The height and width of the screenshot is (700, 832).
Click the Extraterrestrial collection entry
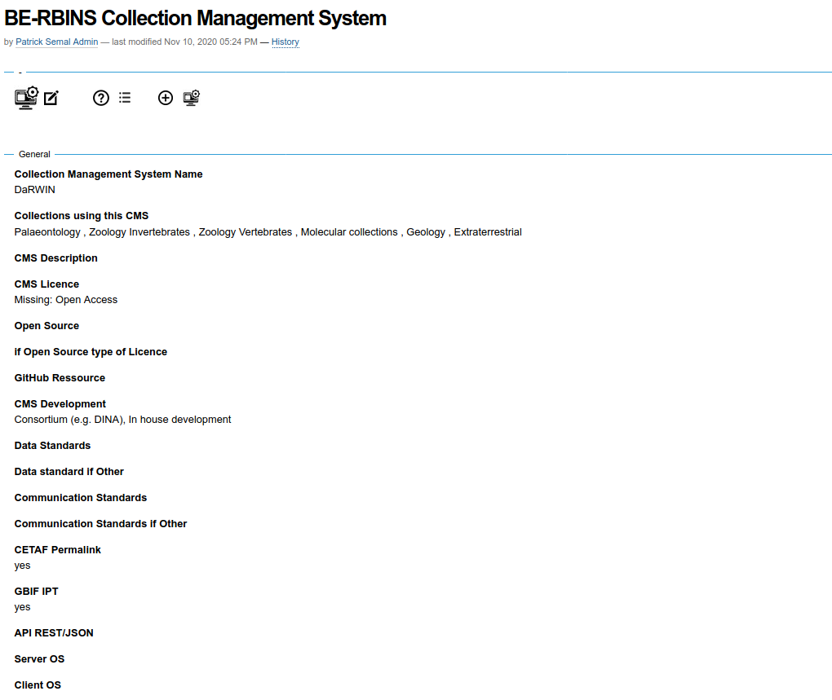point(488,232)
